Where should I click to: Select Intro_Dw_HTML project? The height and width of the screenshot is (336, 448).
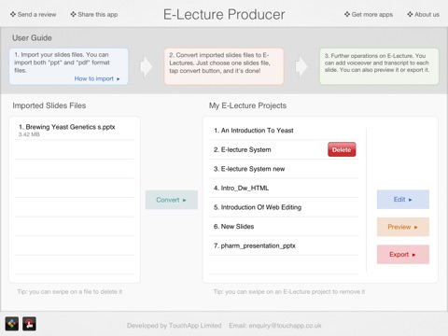tap(284, 188)
